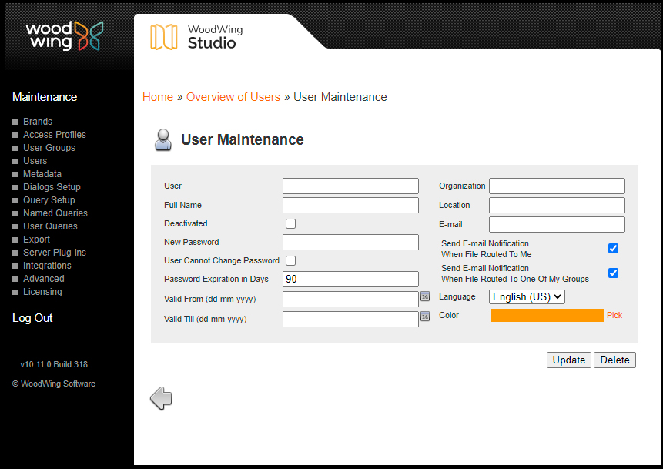Go to Overview of Users breadcrumb

tap(233, 97)
